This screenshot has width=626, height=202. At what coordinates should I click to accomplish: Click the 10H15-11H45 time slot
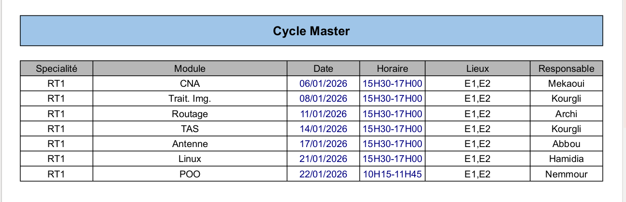click(392, 175)
